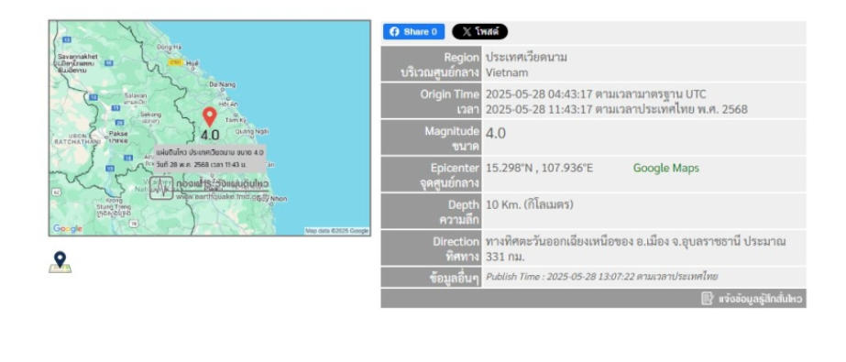
Task: Click the seismograph watermark logo on map
Action: click(x=161, y=188)
